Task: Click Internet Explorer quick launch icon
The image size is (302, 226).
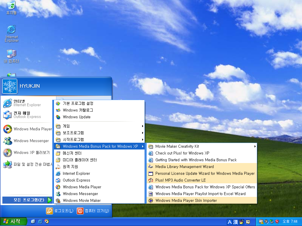Action: click(x=40, y=221)
